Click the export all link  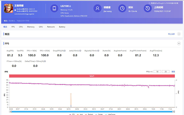point(171,34)
